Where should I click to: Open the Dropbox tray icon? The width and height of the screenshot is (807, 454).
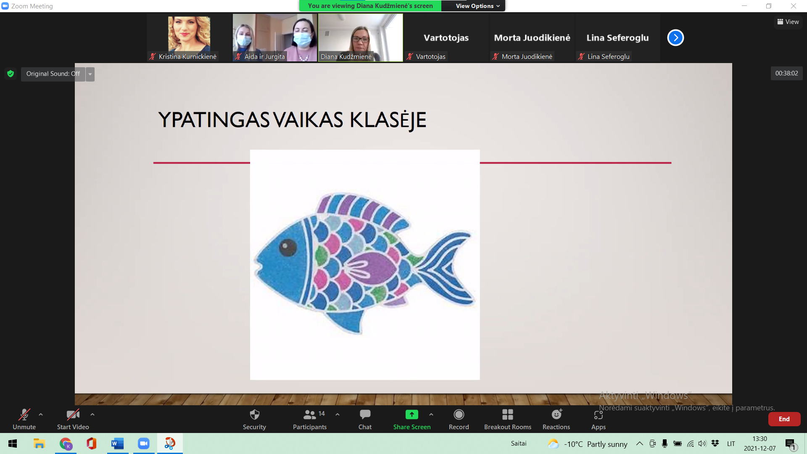tap(715, 443)
